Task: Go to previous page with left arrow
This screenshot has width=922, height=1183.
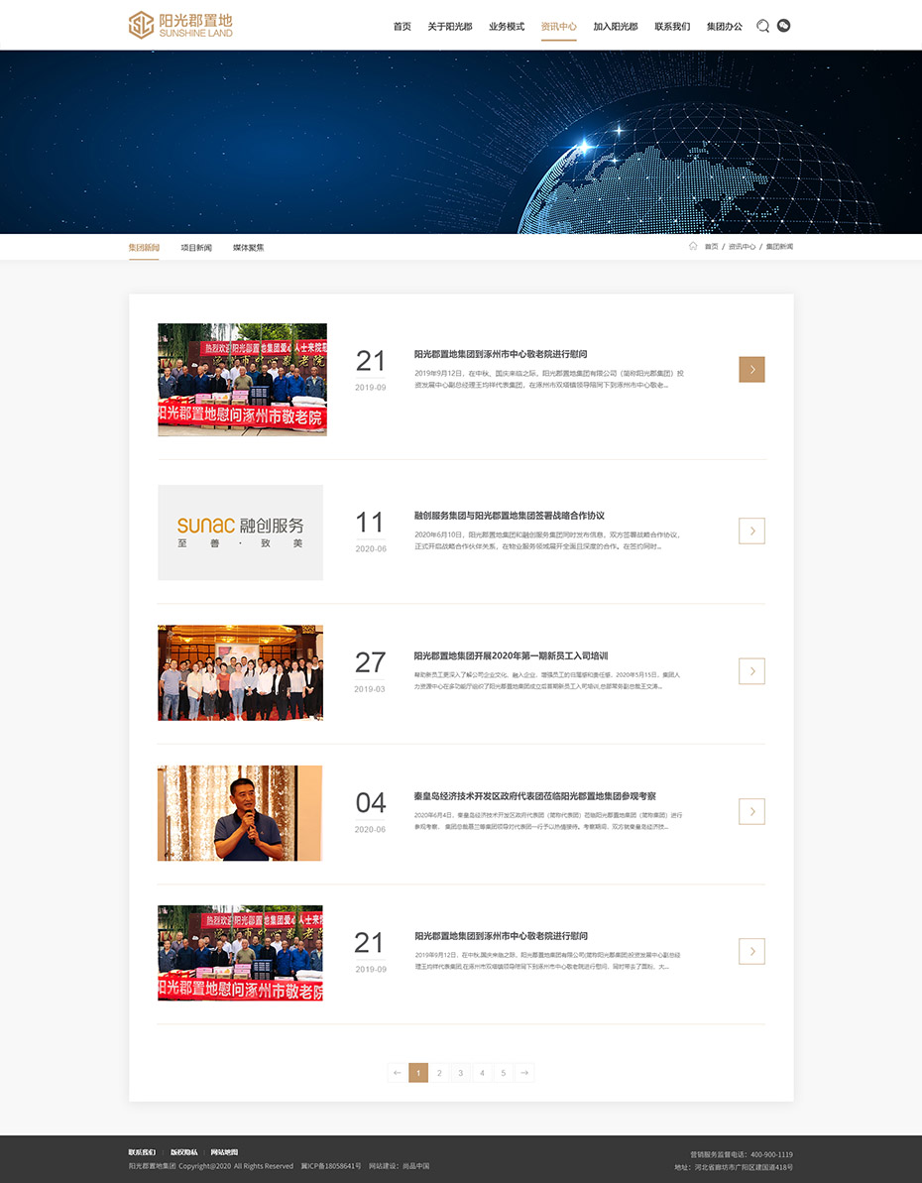Action: [398, 1073]
